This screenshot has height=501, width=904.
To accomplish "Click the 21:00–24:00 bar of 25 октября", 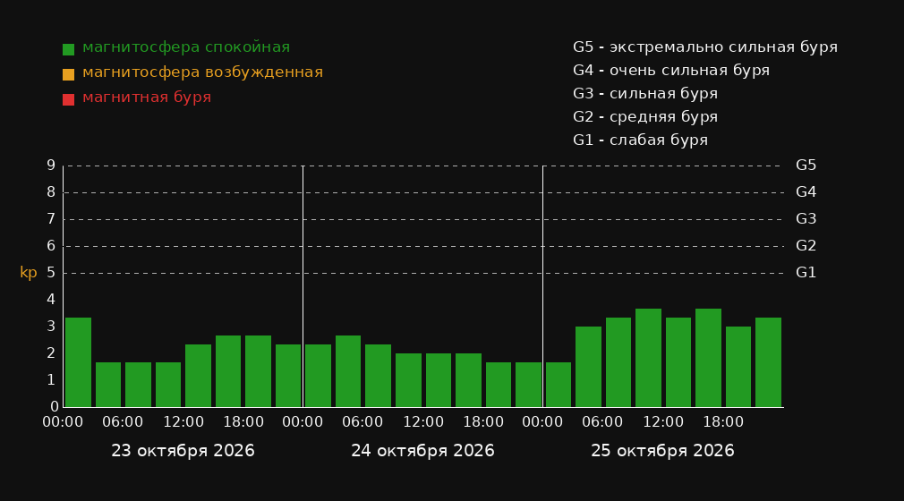I will (768, 362).
